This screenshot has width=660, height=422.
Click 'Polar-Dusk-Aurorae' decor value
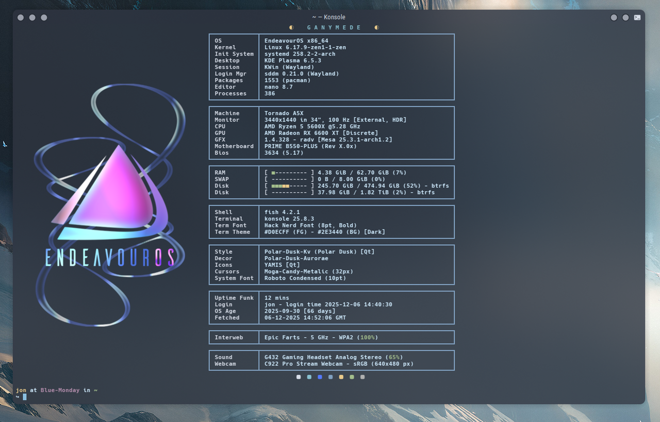pos(296,258)
